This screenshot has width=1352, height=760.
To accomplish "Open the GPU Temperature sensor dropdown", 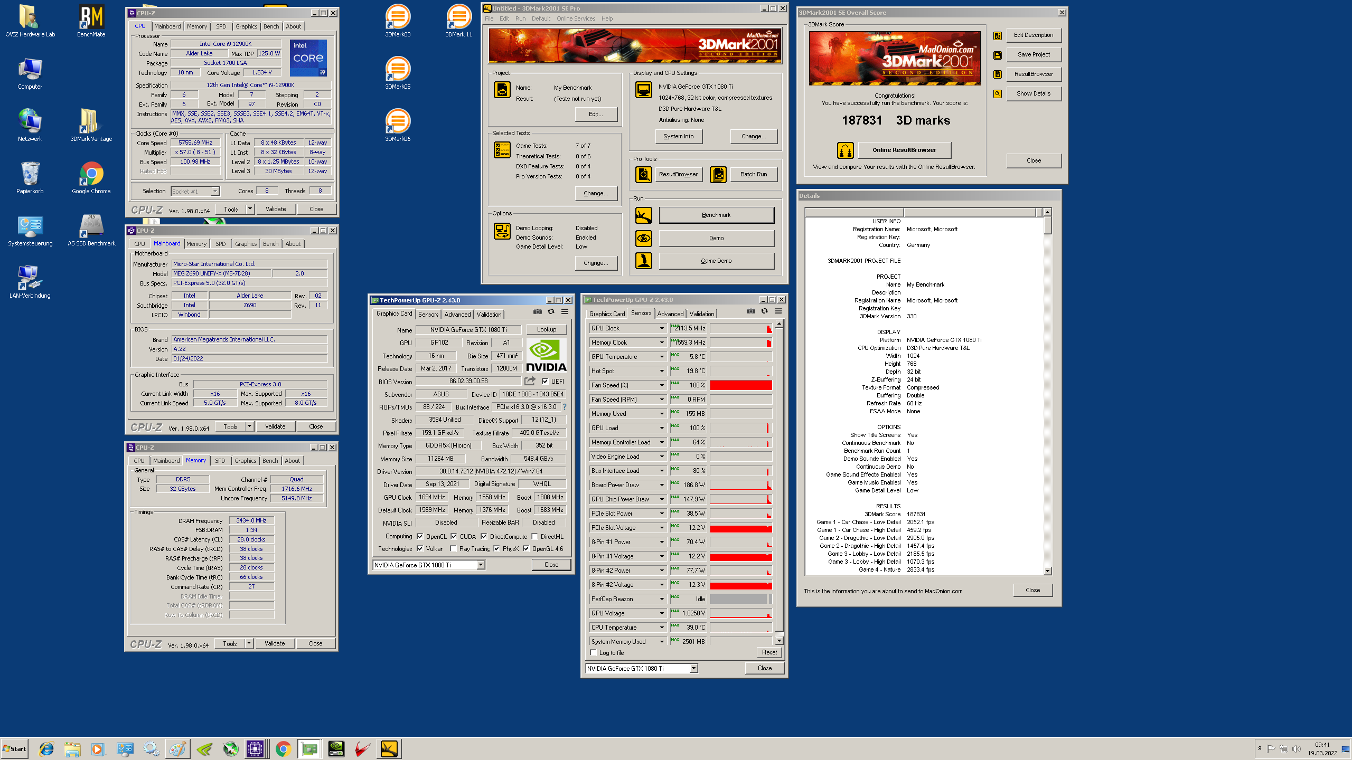I will point(661,357).
